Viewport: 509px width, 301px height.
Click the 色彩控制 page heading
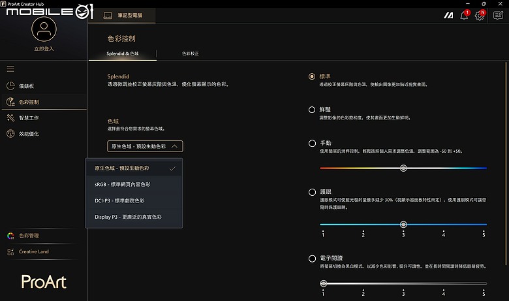[x=121, y=39]
